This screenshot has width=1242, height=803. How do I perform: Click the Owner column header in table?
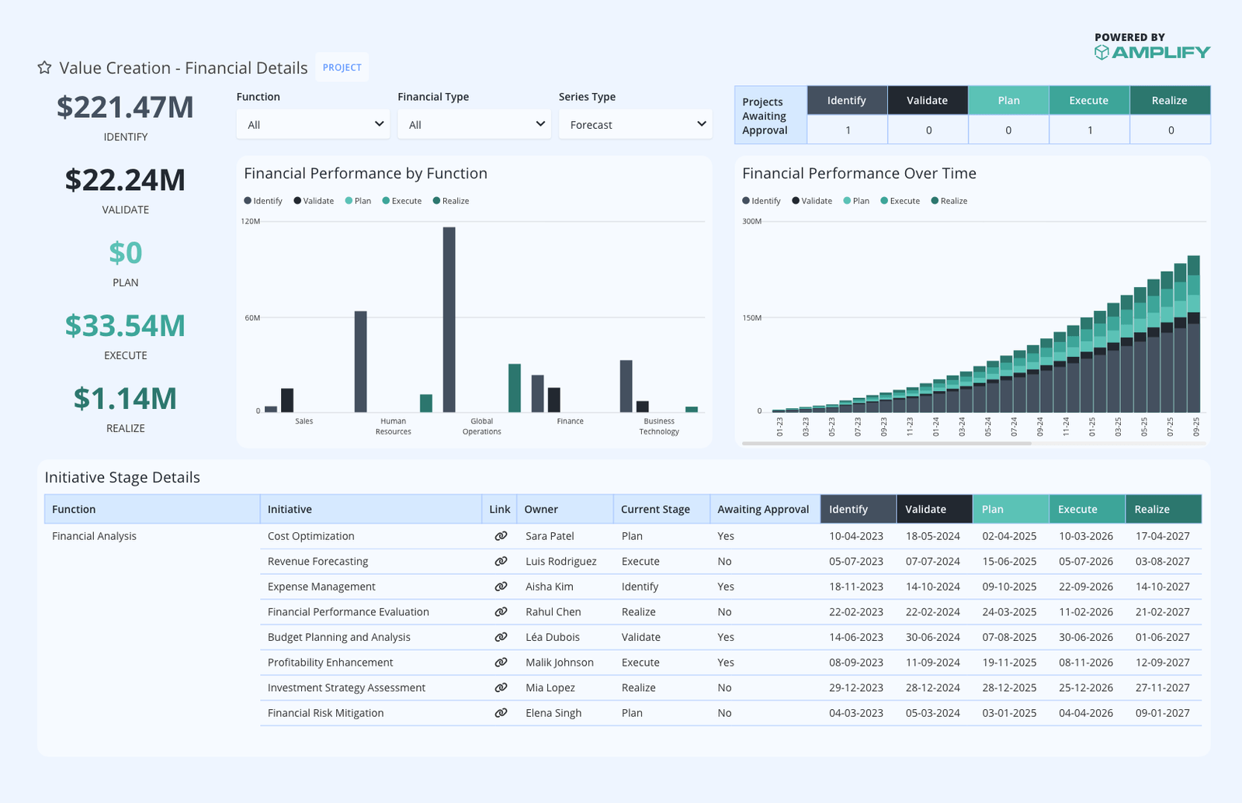(541, 510)
